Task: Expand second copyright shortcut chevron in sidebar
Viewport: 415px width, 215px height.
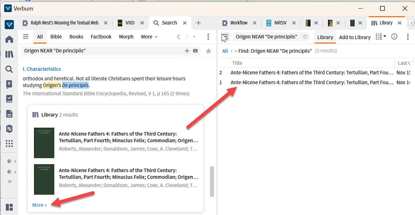Action: tap(15, 172)
